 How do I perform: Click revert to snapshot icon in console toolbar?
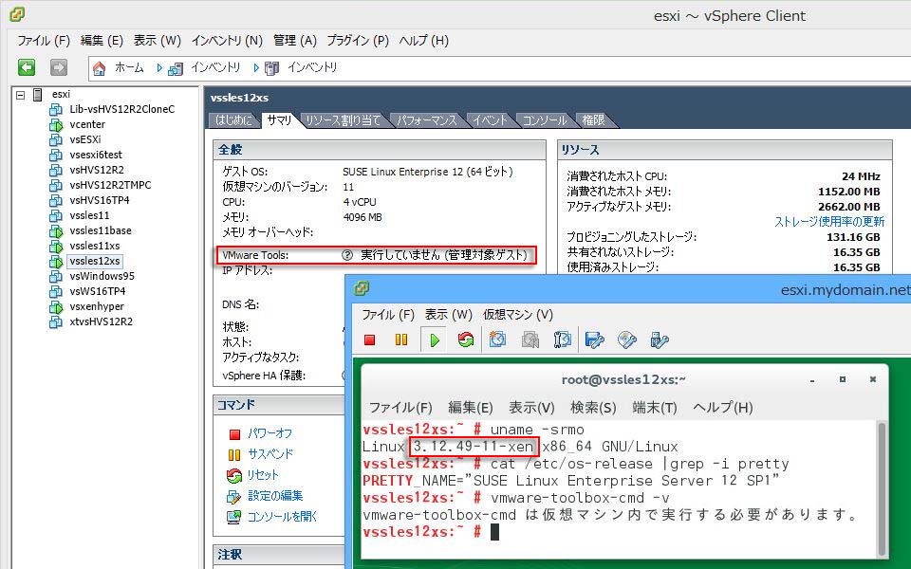(x=530, y=340)
